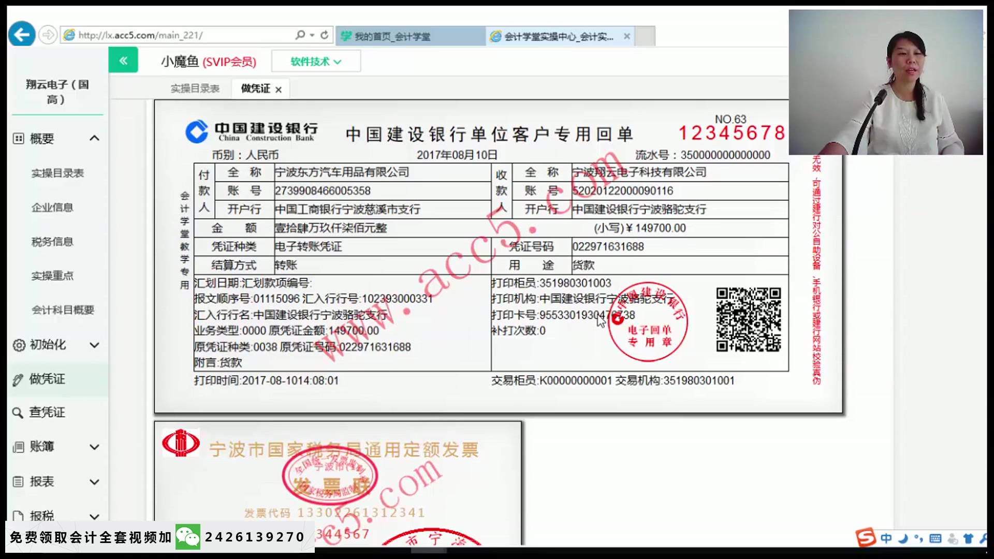Click the WeChat icon next to QQ number
Image resolution: width=994 pixels, height=559 pixels.
188,537
